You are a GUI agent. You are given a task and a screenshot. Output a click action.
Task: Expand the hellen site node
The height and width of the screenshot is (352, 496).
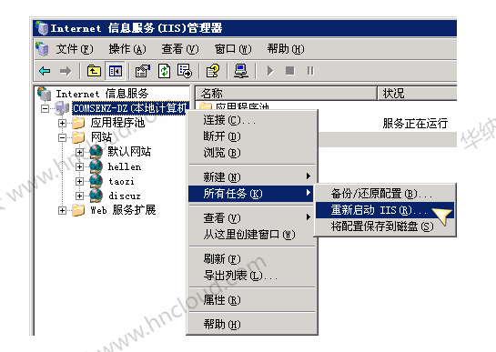pos(79,166)
